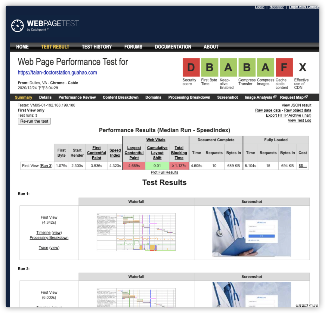This screenshot has width=325, height=313.
Task: Click Total Blocking Time column header
Action: (179, 153)
